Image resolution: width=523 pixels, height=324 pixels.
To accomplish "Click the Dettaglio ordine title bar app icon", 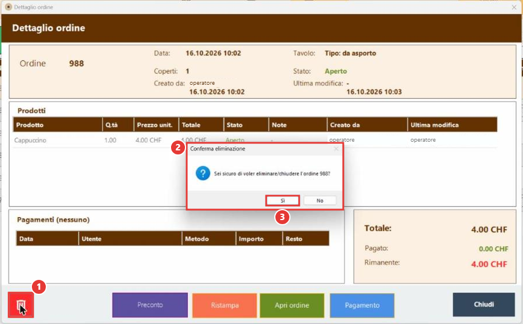I will [8, 7].
